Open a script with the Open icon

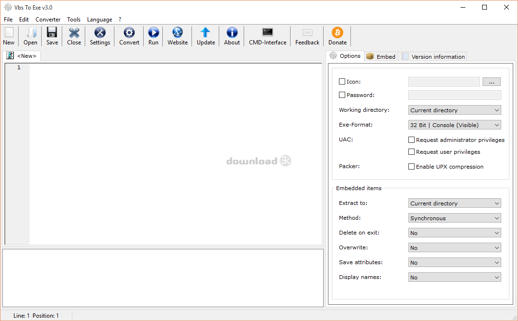coord(30,36)
